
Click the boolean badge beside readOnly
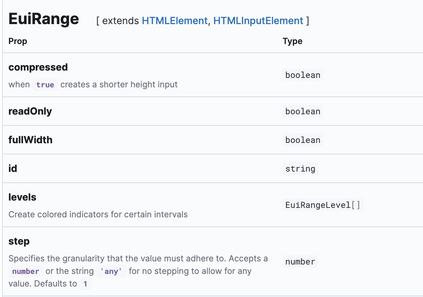(303, 111)
